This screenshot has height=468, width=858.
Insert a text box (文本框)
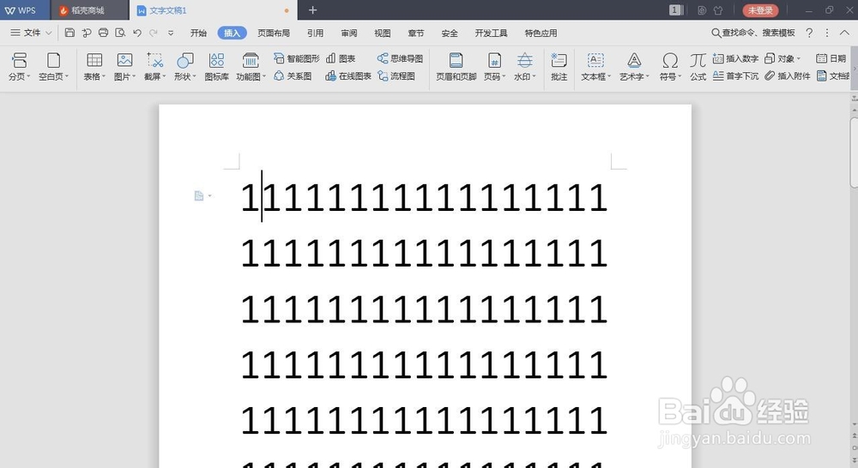pyautogui.click(x=595, y=67)
